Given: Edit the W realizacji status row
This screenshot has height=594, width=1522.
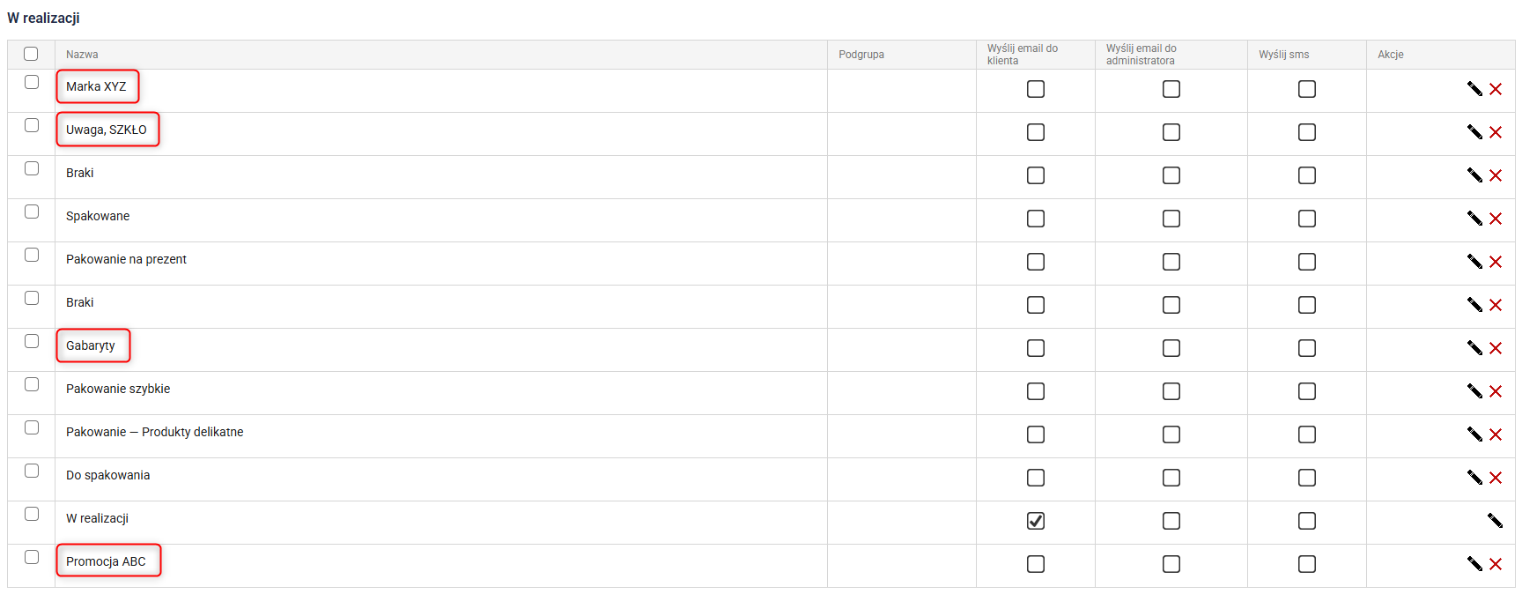Looking at the screenshot, I should (1495, 521).
